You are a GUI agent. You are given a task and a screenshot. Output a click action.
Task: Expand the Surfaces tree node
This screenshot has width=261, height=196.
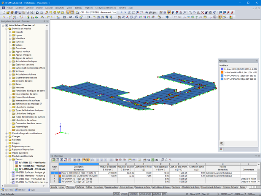click(10, 42)
